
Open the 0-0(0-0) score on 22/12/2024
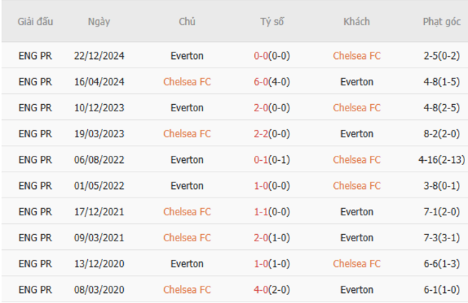[x=271, y=55]
